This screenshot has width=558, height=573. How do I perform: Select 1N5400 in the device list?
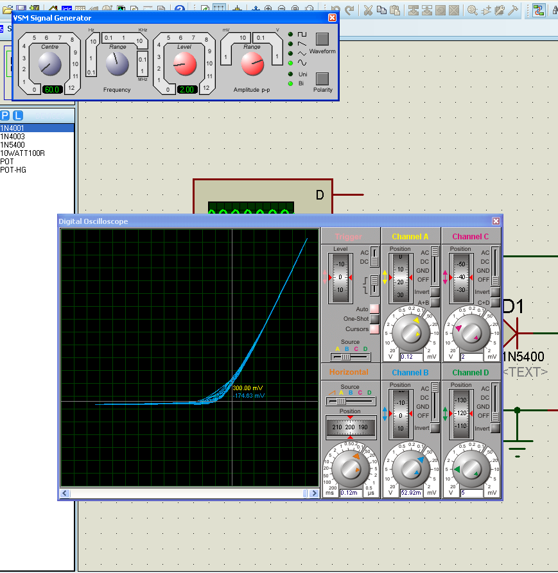(37, 145)
